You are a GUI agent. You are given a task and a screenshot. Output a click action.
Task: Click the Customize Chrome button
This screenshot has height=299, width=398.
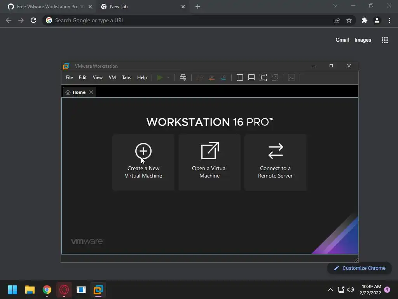tap(360, 268)
